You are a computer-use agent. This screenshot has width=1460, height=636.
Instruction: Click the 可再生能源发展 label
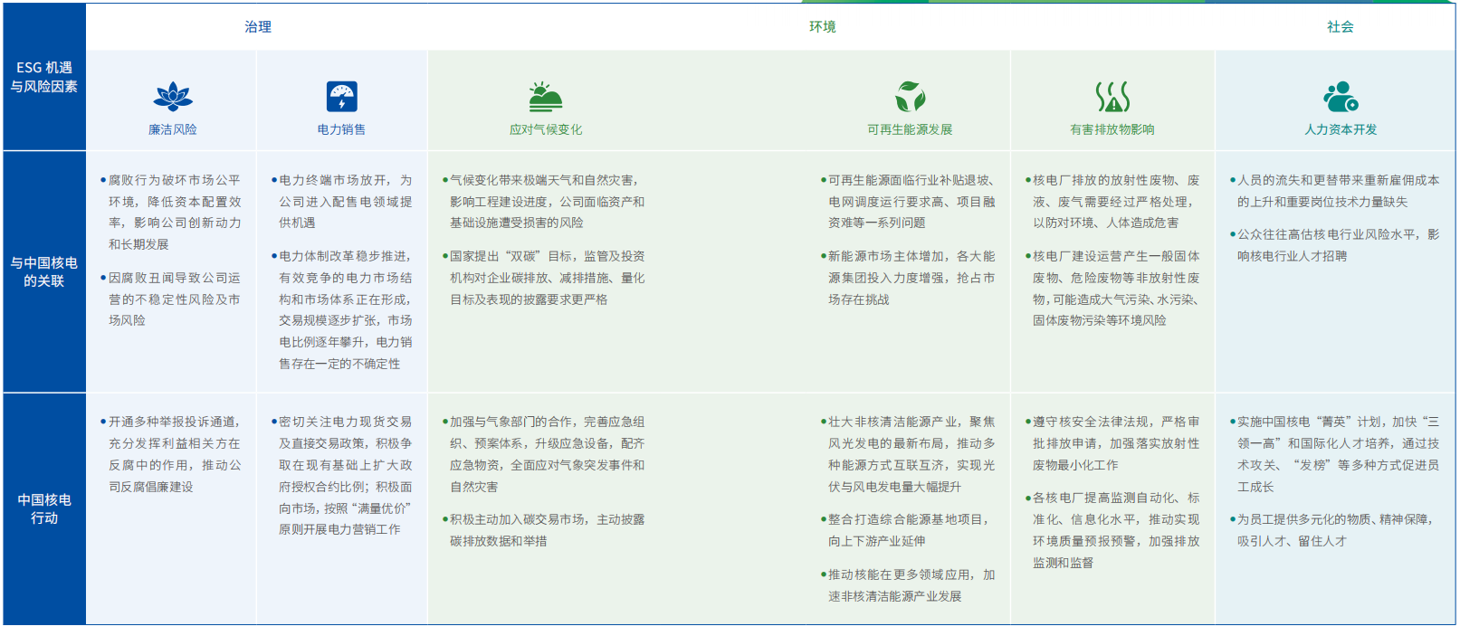(x=910, y=129)
